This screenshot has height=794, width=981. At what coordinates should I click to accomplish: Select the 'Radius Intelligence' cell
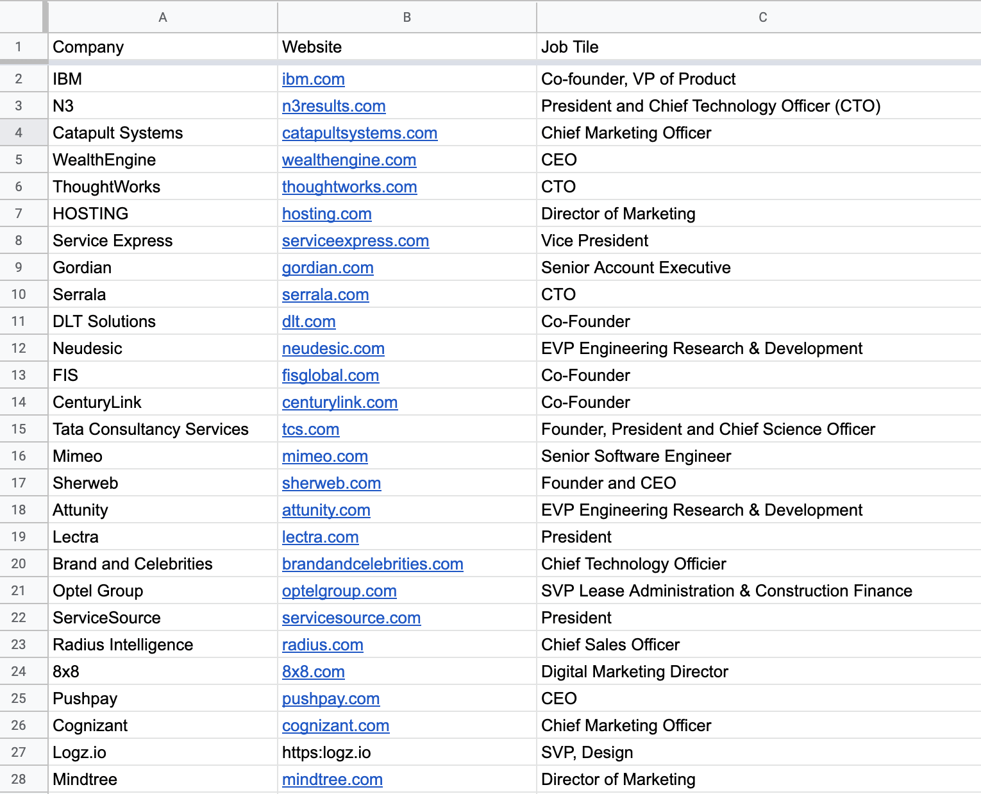[x=163, y=645]
